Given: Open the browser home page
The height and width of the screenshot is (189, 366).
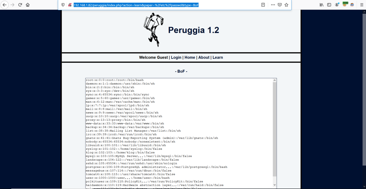Looking at the screenshot, I should pyautogui.click(x=28, y=5).
